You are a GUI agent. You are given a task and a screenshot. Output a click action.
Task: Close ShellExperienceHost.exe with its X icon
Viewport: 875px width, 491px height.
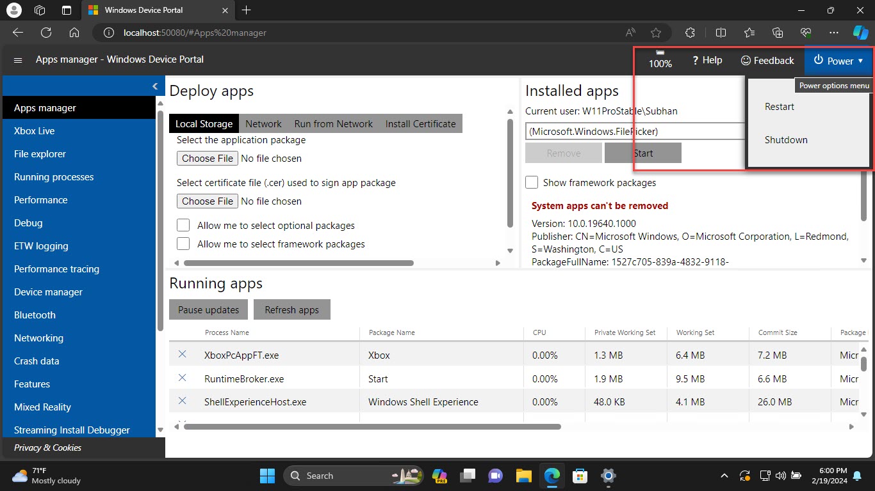[x=182, y=401]
